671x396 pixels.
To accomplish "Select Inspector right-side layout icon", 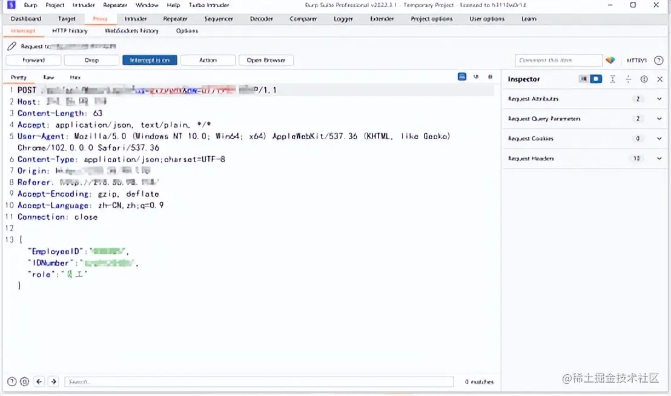I will click(596, 79).
